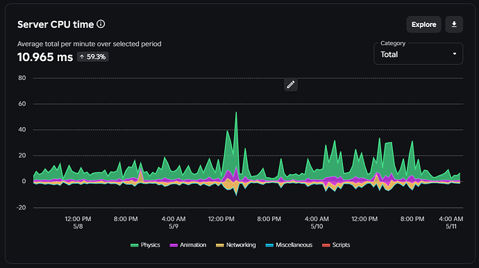Click the Average total per minute subtitle
Viewport: 479px width, 268px height.
point(89,44)
